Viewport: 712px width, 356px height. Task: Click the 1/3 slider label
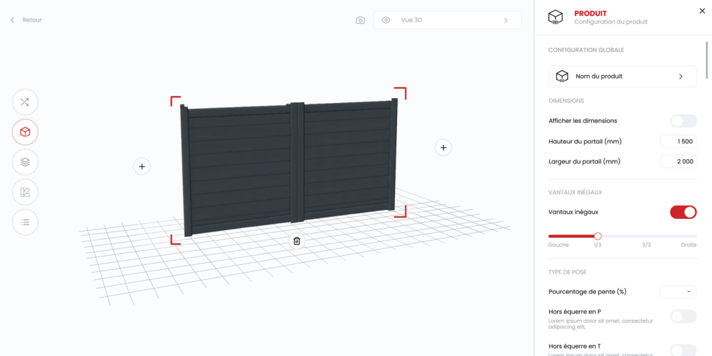coord(597,245)
